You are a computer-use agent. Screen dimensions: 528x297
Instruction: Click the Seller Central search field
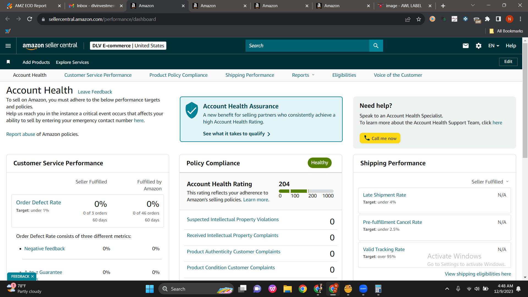[x=307, y=46]
